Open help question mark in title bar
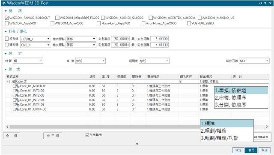This screenshot has width=274, height=155. (265, 3)
